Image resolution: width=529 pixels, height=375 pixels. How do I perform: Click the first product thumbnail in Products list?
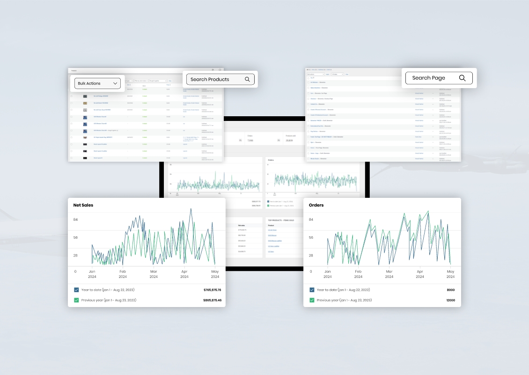tap(85, 96)
